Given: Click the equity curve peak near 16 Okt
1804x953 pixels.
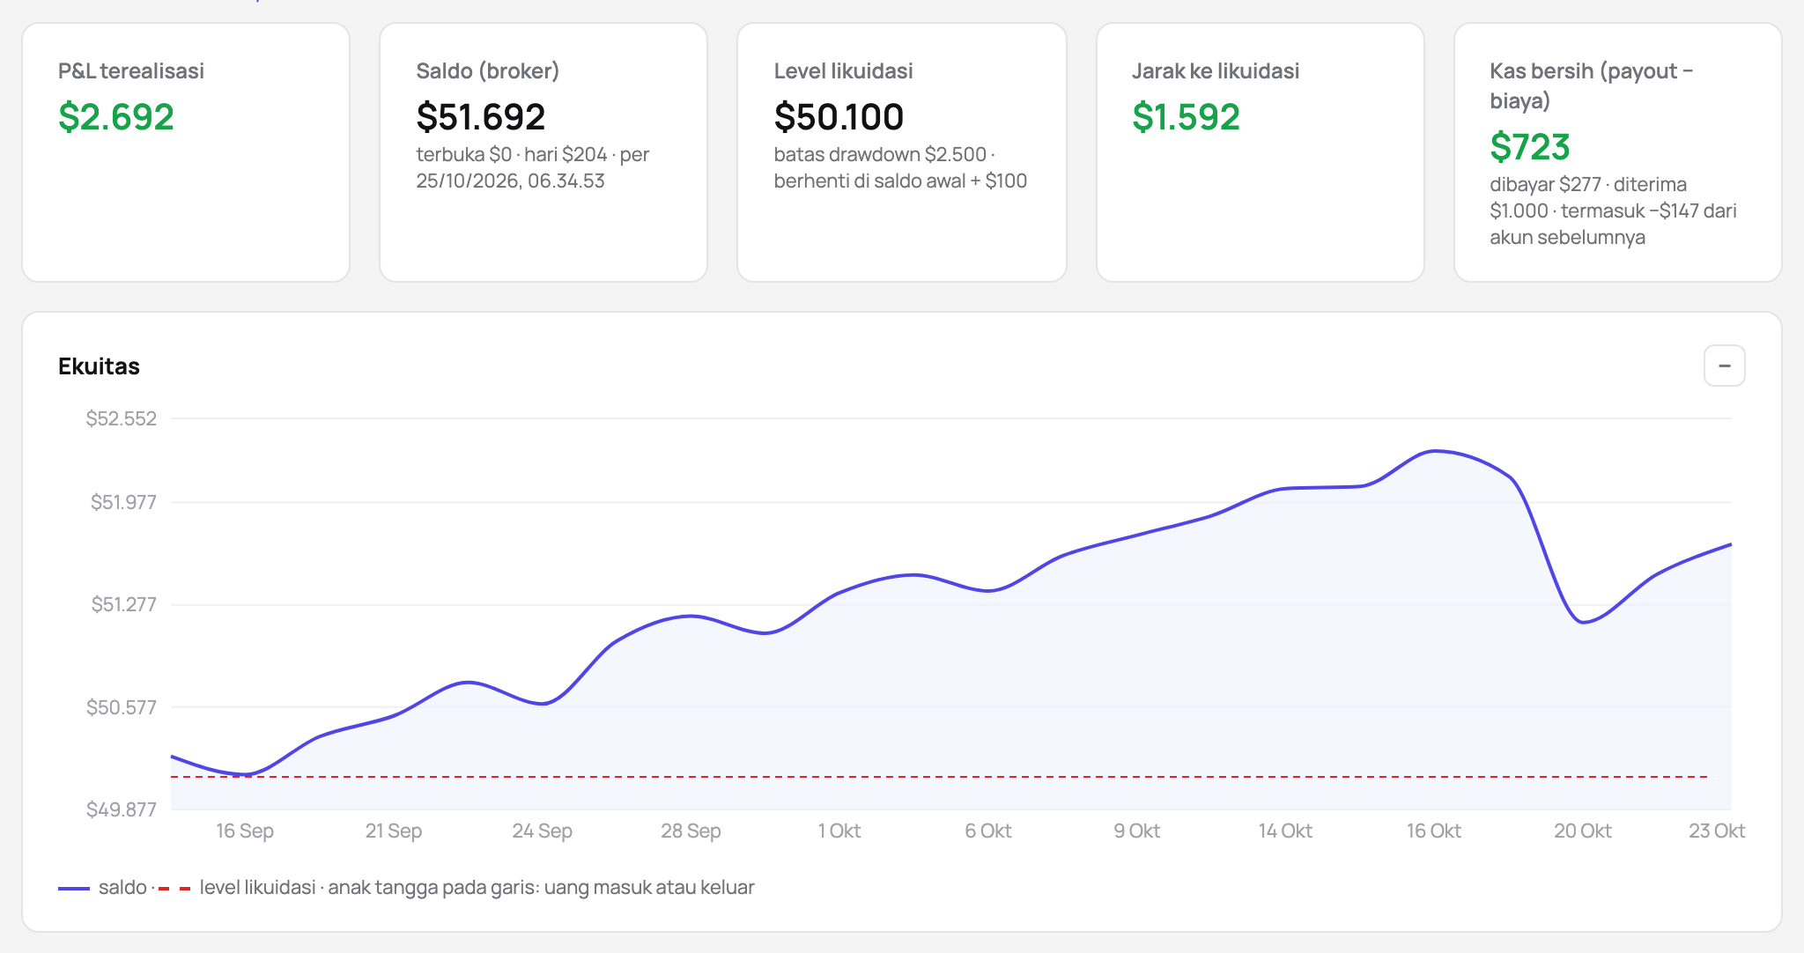Looking at the screenshot, I should coord(1434,451).
